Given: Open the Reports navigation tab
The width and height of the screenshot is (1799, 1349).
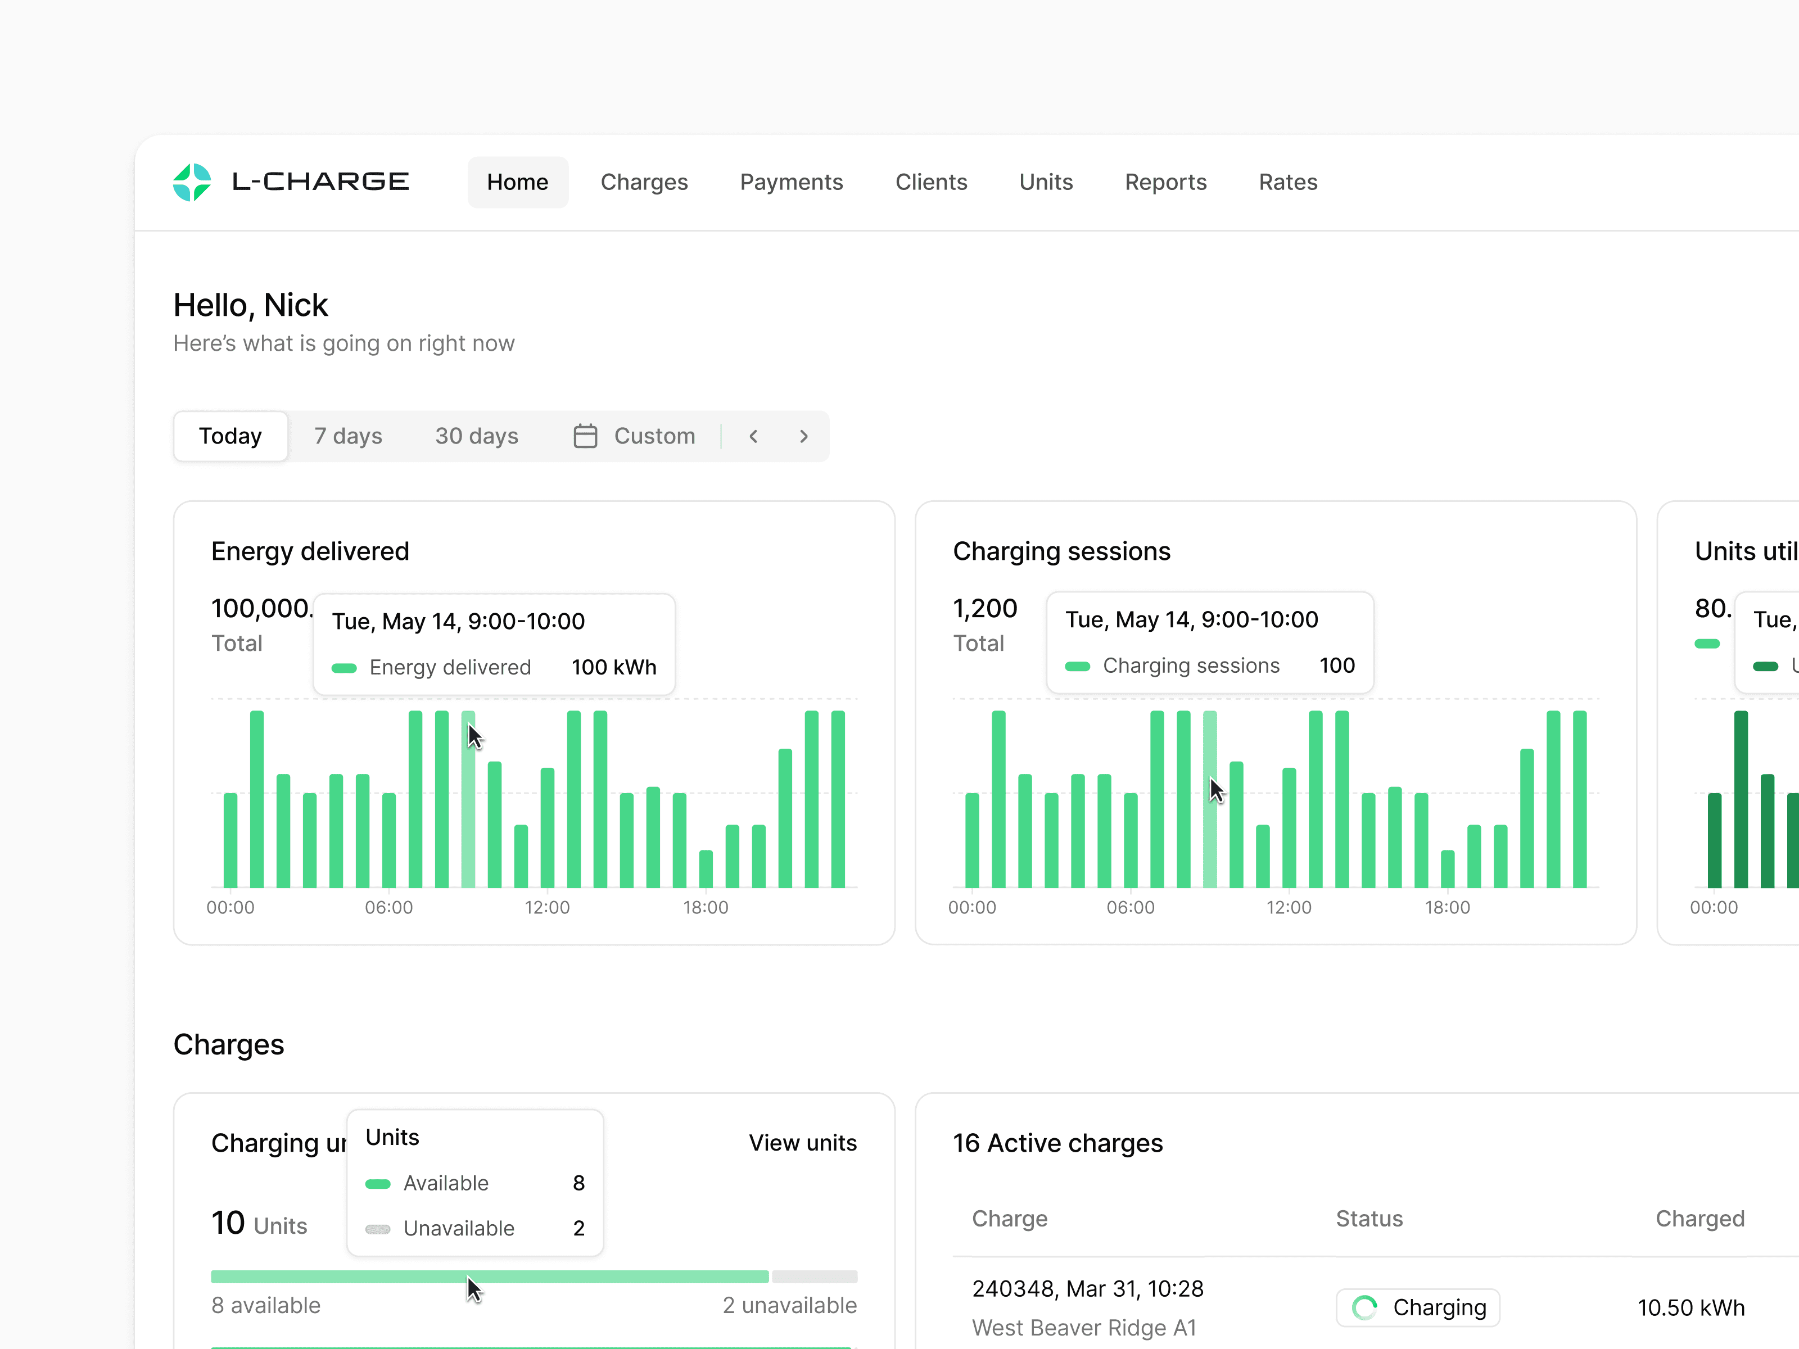Looking at the screenshot, I should click(x=1165, y=182).
